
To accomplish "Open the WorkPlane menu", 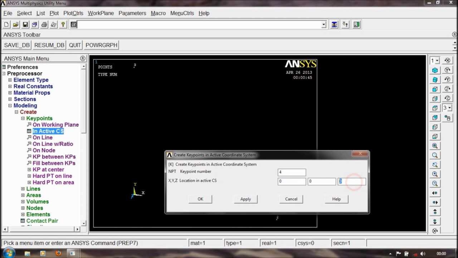I will 101,13.
